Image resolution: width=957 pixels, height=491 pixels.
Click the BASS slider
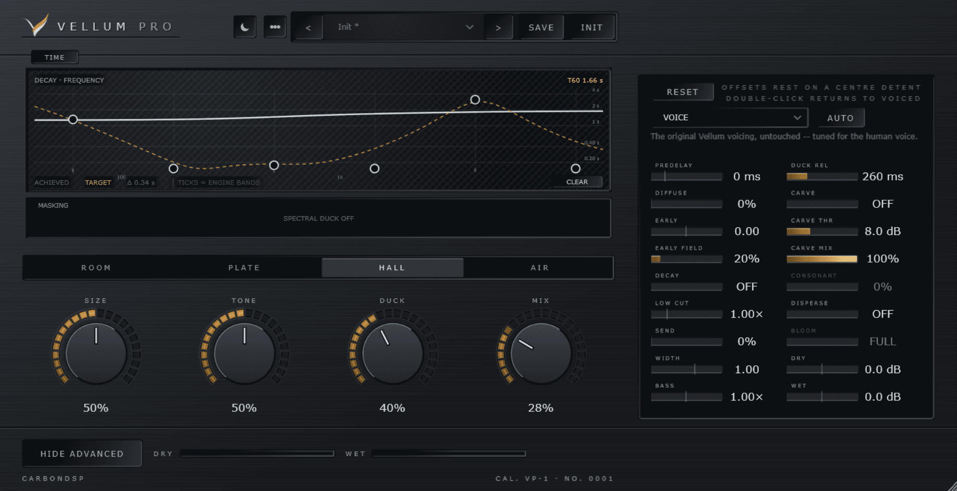pyautogui.click(x=687, y=397)
